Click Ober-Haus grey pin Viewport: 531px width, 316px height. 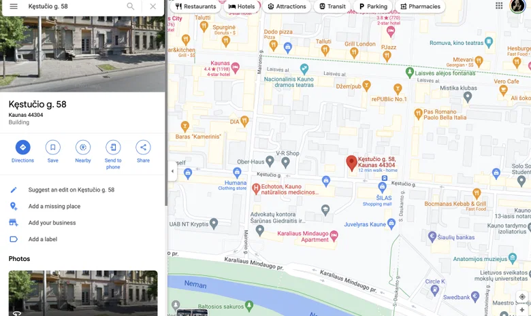click(270, 161)
